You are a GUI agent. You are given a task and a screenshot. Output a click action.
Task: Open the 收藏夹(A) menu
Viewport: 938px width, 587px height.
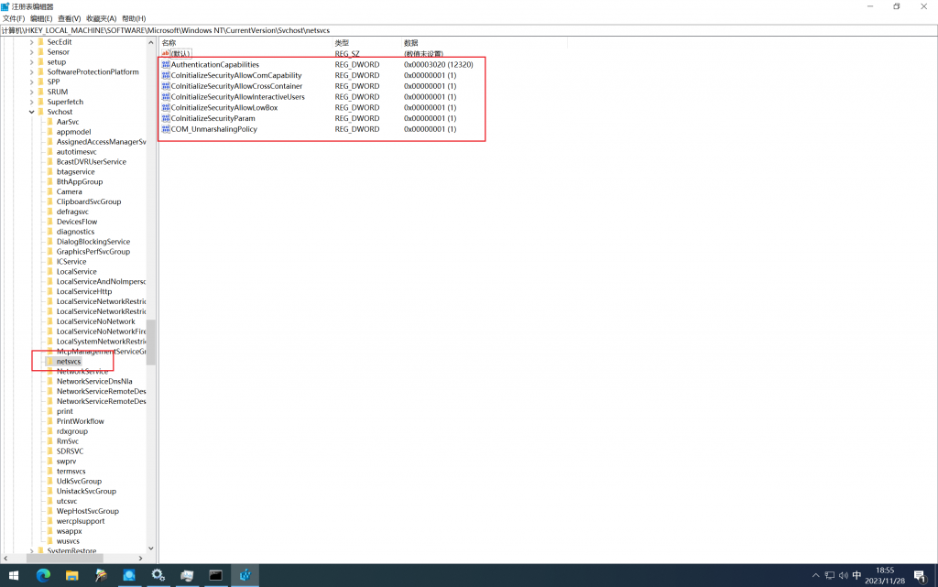[x=101, y=18]
